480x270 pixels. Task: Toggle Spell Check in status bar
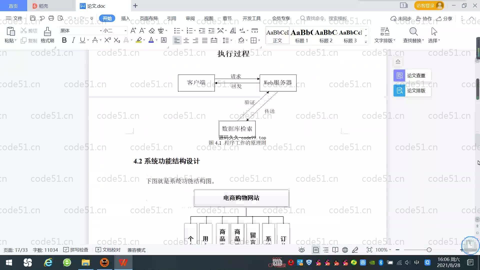[x=76, y=250]
